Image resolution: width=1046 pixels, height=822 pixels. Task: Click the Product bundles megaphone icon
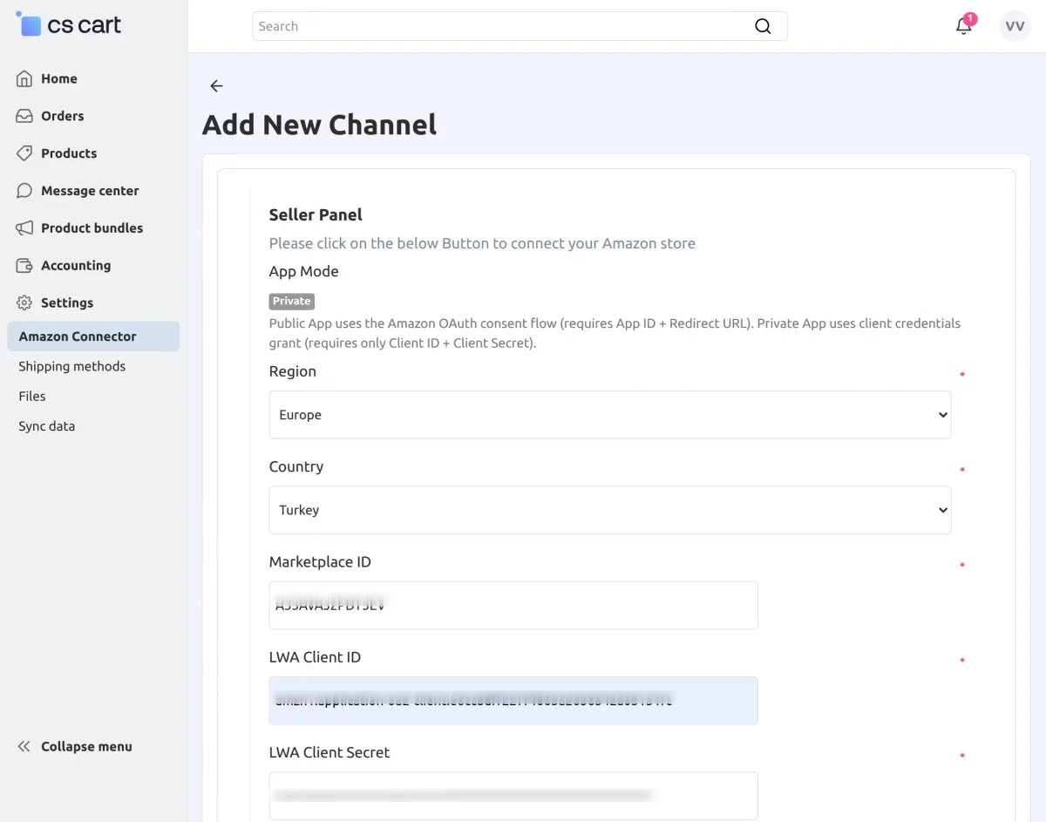tap(24, 228)
